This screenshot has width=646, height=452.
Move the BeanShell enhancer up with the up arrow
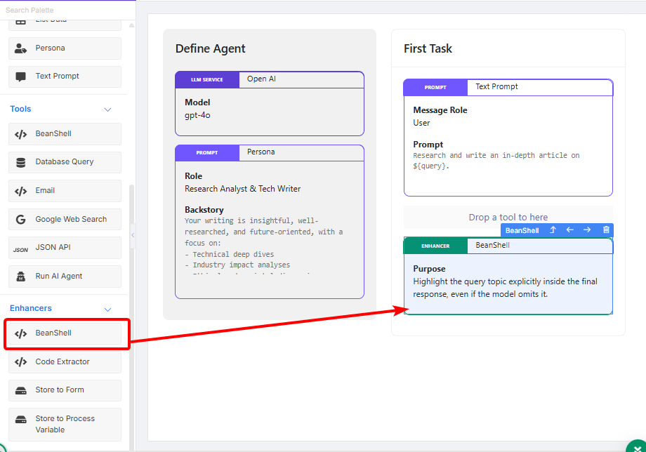tap(553, 230)
